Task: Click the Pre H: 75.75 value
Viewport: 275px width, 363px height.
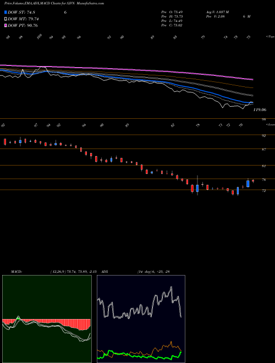Action: [x=172, y=16]
